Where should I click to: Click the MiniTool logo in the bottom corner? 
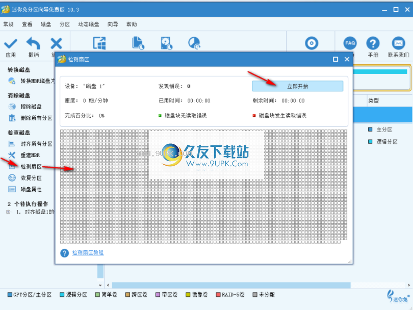(x=398, y=296)
